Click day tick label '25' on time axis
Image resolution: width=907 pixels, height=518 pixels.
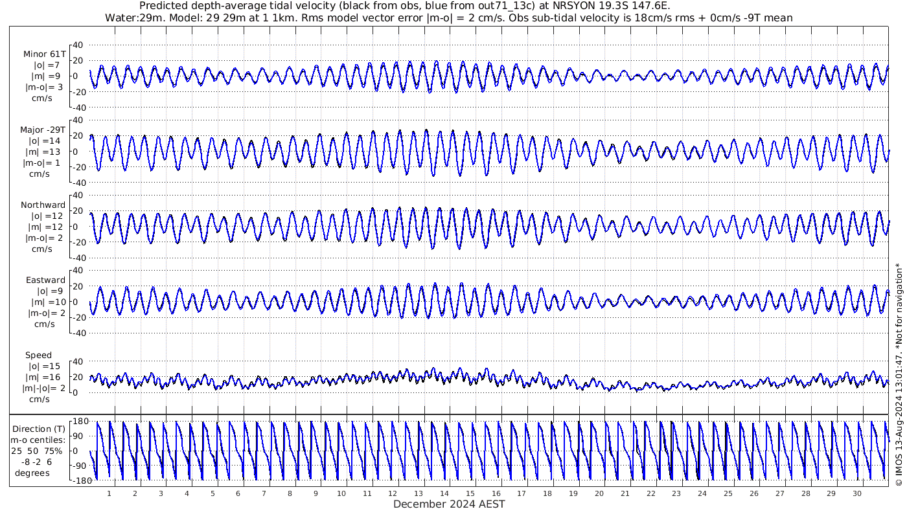pos(728,493)
